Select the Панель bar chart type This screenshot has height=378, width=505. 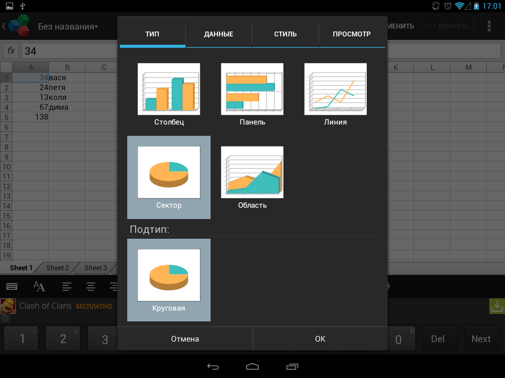tap(252, 94)
